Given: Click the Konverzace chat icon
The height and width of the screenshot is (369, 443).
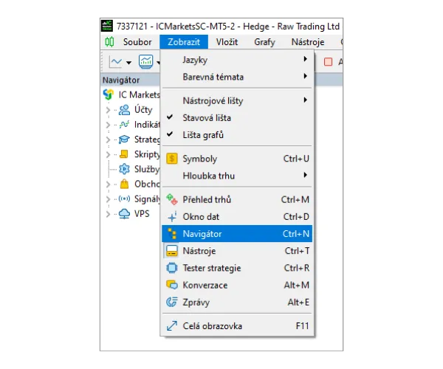Looking at the screenshot, I should [x=172, y=285].
